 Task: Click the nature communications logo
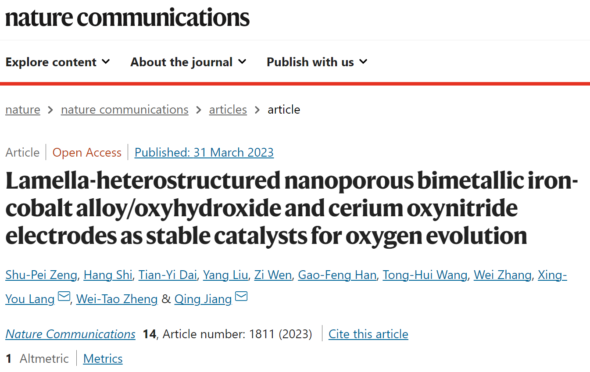click(127, 18)
